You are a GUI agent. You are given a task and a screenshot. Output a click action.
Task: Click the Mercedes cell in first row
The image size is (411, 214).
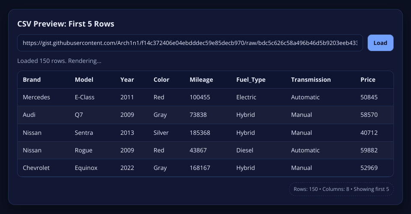click(36, 97)
